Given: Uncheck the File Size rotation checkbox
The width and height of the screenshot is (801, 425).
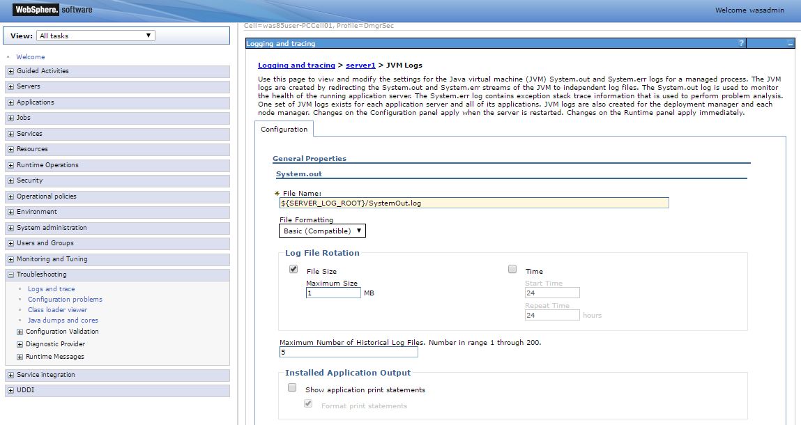Looking at the screenshot, I should tap(293, 269).
